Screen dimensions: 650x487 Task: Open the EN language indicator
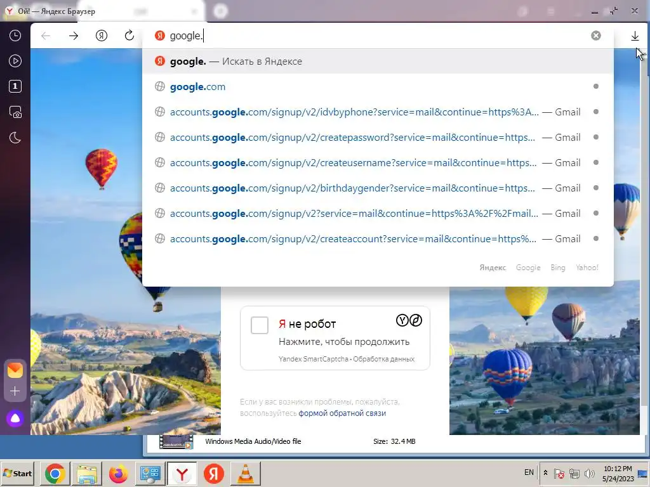click(529, 472)
